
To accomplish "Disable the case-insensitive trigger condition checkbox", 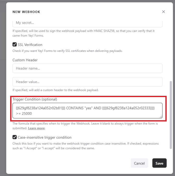I will click(x=15, y=137).
